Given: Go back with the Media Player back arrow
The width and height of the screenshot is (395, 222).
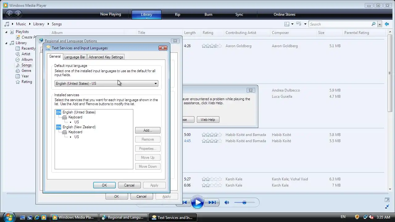Looking at the screenshot, I should 10,14.
